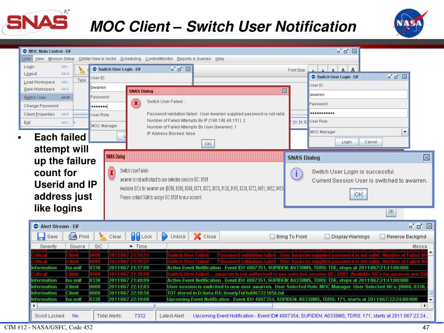
Task: Toggle Reverse Backgrnd checkbox
Action: [382, 236]
